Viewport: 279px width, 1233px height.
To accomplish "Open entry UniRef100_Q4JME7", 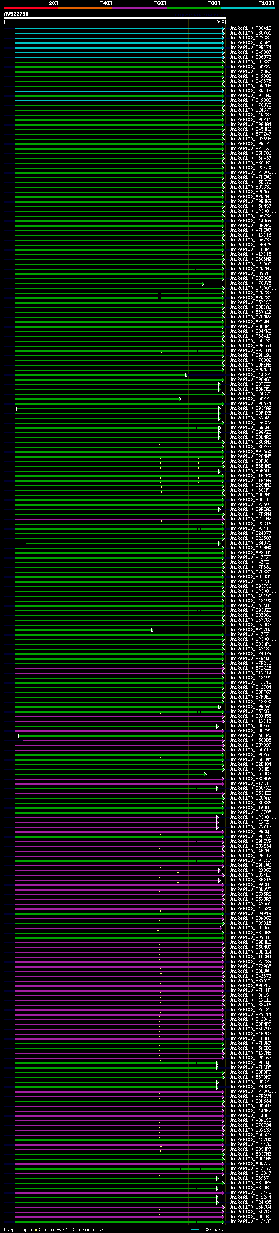I will click(x=250, y=1111).
